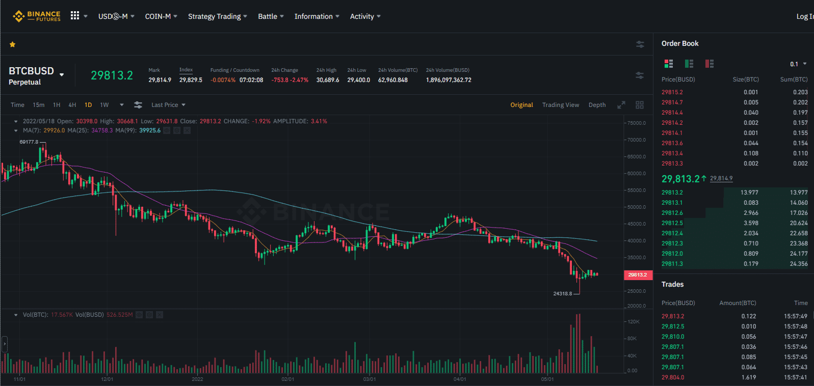
Task: Toggle the favorite star for this pair
Action: [12, 44]
